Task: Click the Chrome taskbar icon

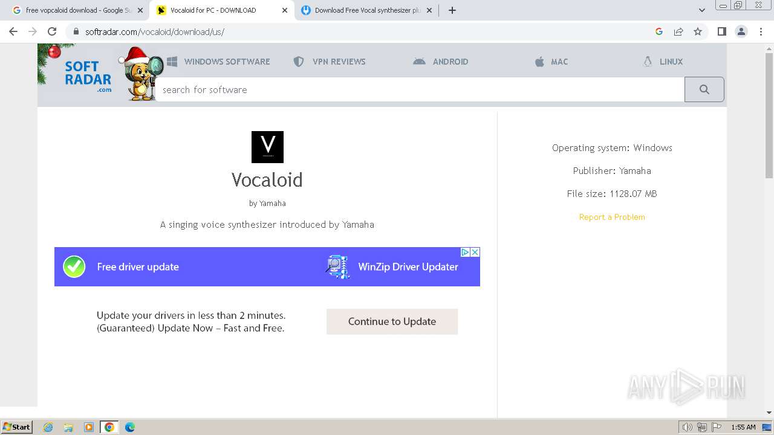Action: click(109, 427)
